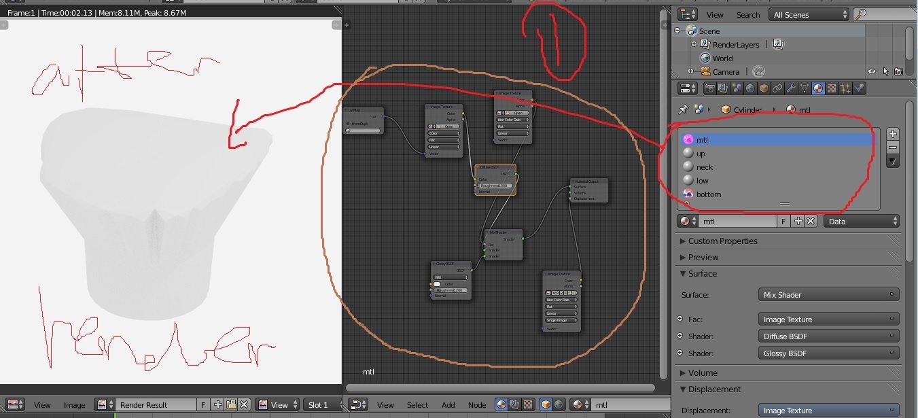This screenshot has width=918, height=418.
Task: Click the pin icon beside Cylinder breadcrumb
Action: click(684, 109)
